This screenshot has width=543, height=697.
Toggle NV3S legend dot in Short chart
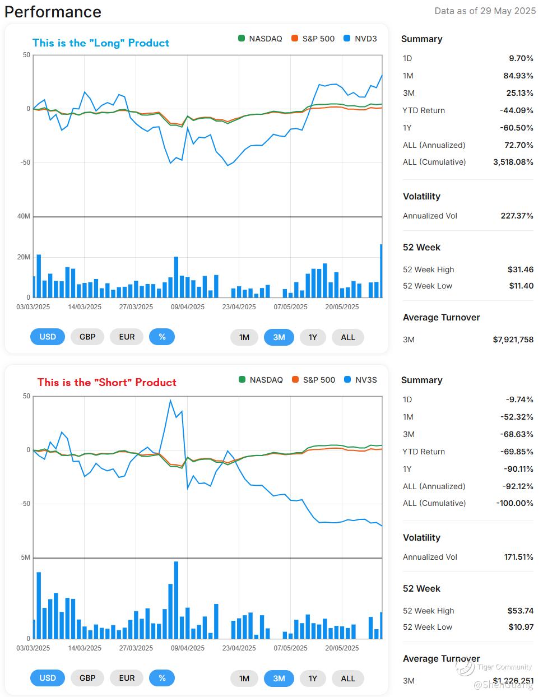347,380
